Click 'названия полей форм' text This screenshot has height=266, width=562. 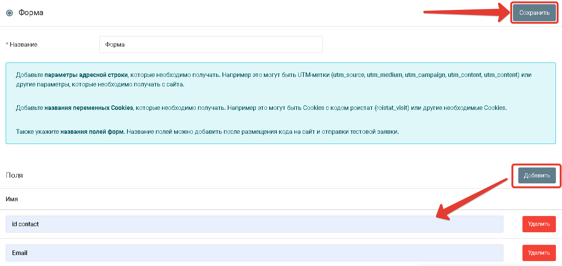92,132
